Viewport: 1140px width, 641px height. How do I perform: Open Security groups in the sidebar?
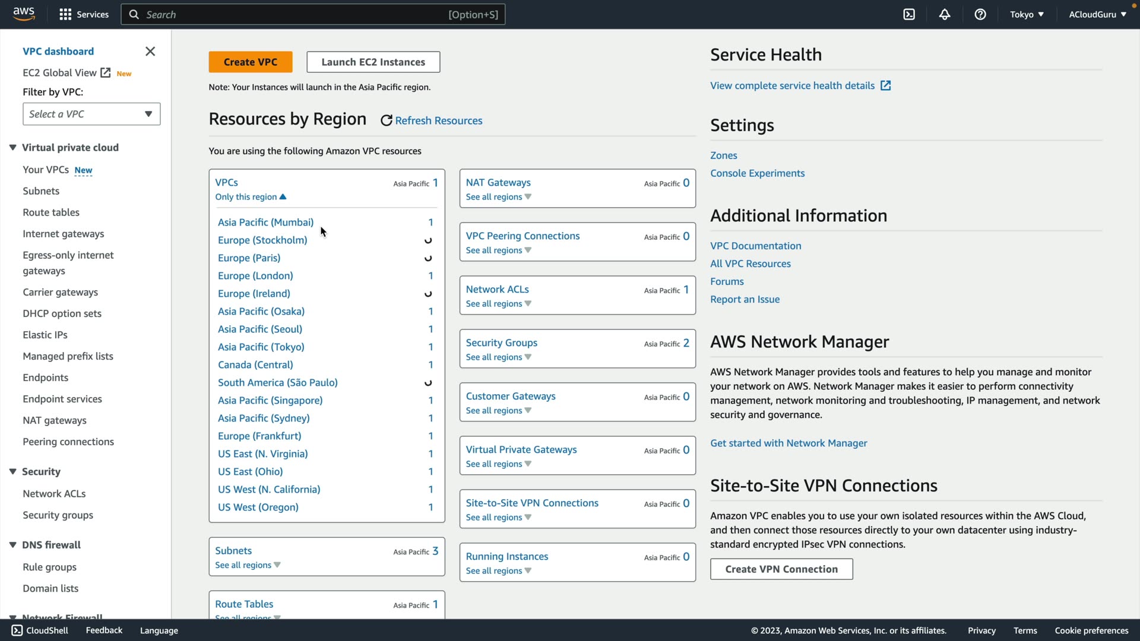pos(58,515)
